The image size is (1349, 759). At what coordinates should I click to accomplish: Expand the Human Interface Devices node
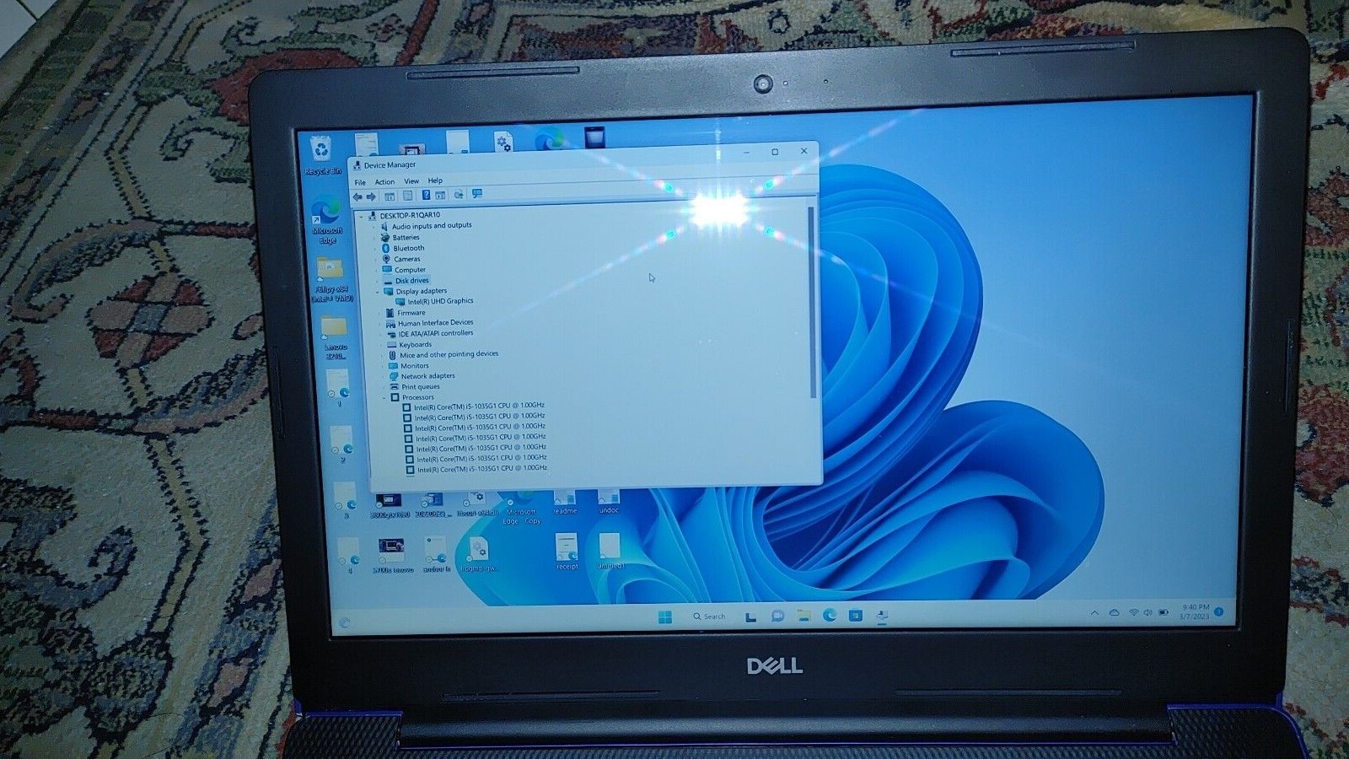380,324
